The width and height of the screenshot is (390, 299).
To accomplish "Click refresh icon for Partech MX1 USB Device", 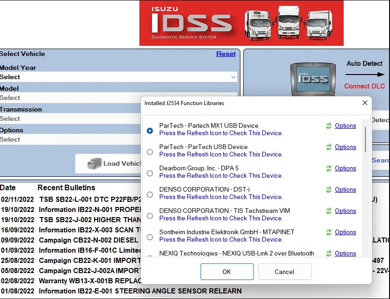I will [x=329, y=126].
